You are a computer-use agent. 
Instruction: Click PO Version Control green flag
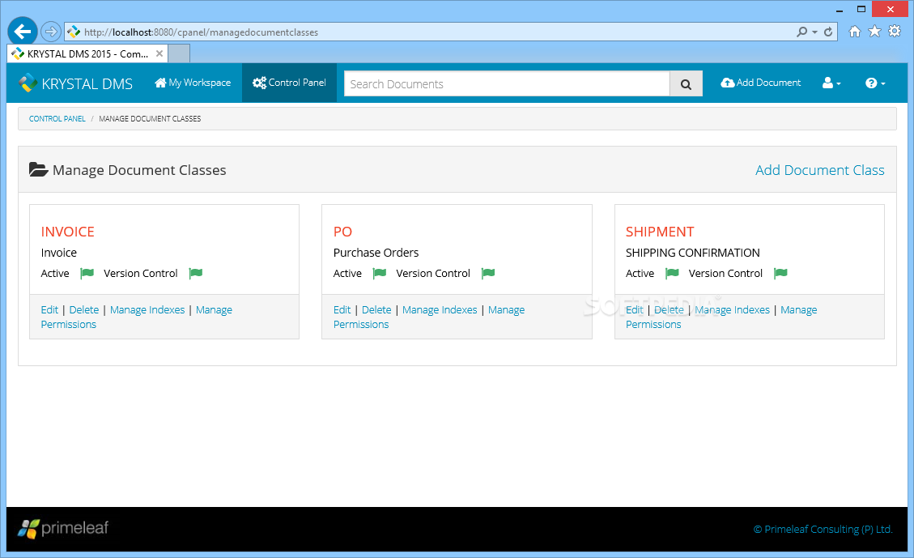[488, 273]
